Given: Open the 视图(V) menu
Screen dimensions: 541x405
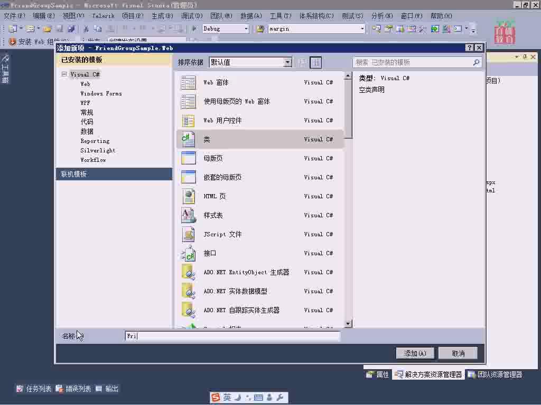Looking at the screenshot, I should click(x=73, y=16).
